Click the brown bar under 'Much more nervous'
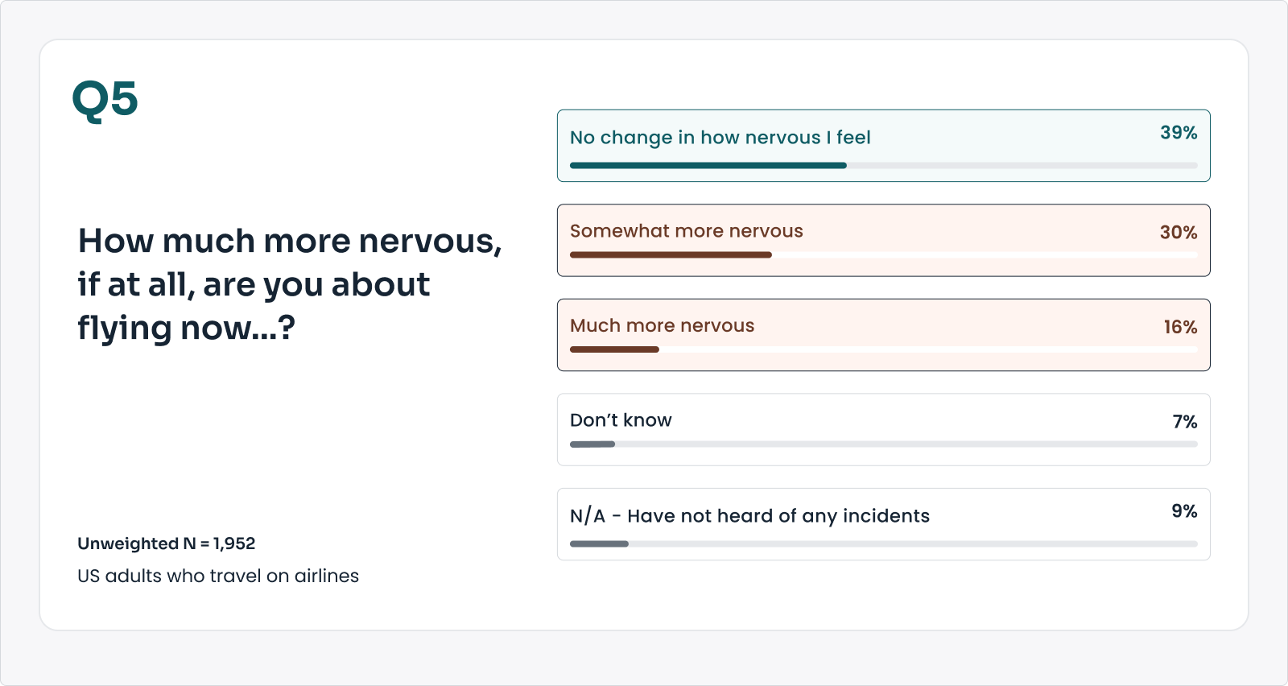Viewport: 1288px width, 686px height. click(614, 349)
